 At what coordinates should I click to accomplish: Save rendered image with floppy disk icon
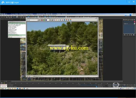[52, 20]
